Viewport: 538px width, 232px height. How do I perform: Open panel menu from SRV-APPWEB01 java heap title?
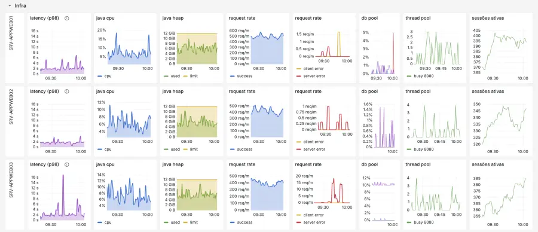click(173, 18)
